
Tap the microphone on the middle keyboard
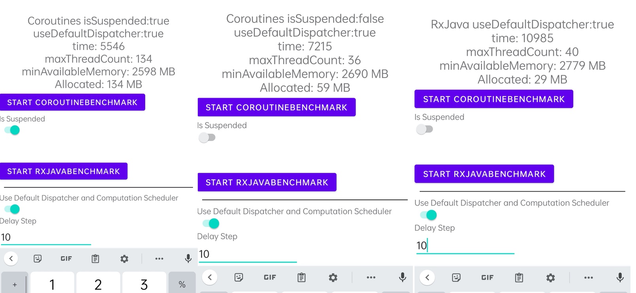click(x=402, y=277)
